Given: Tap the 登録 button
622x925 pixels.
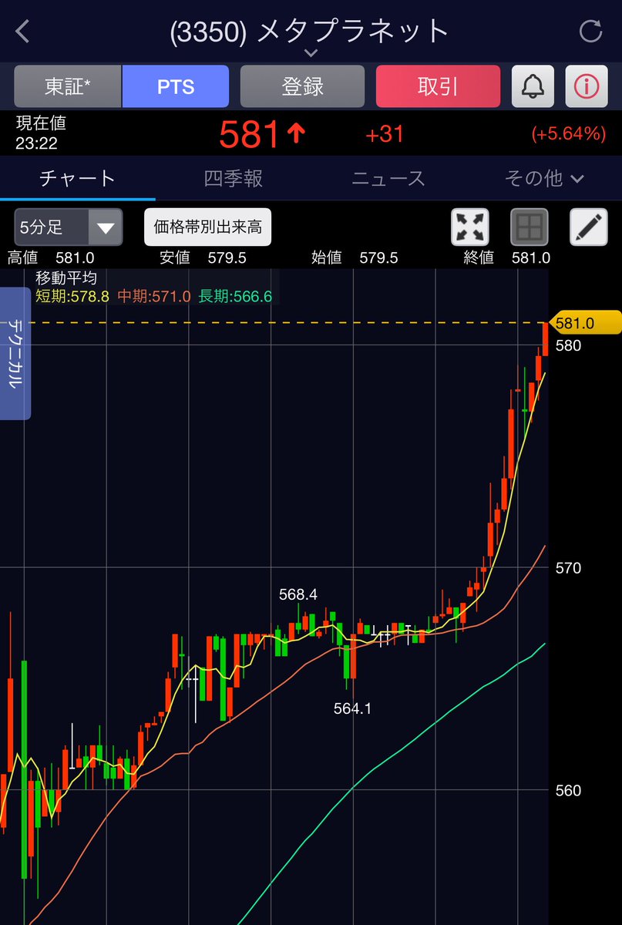Looking at the screenshot, I should (302, 86).
